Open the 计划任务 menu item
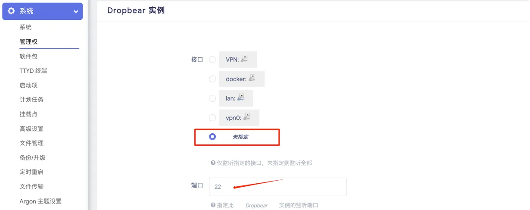 click(x=31, y=100)
